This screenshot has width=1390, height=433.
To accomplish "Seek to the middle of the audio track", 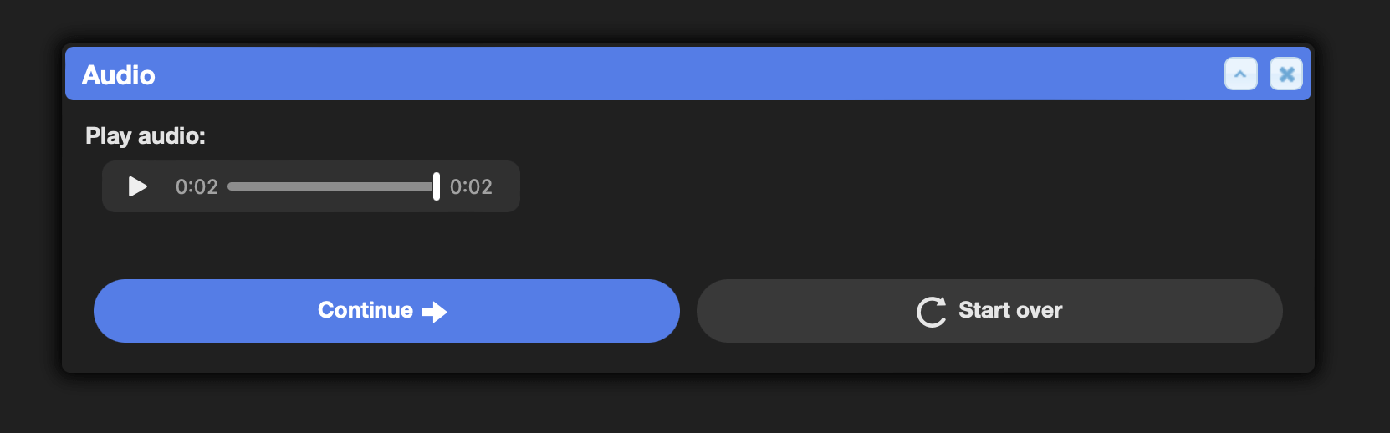I will [x=332, y=186].
